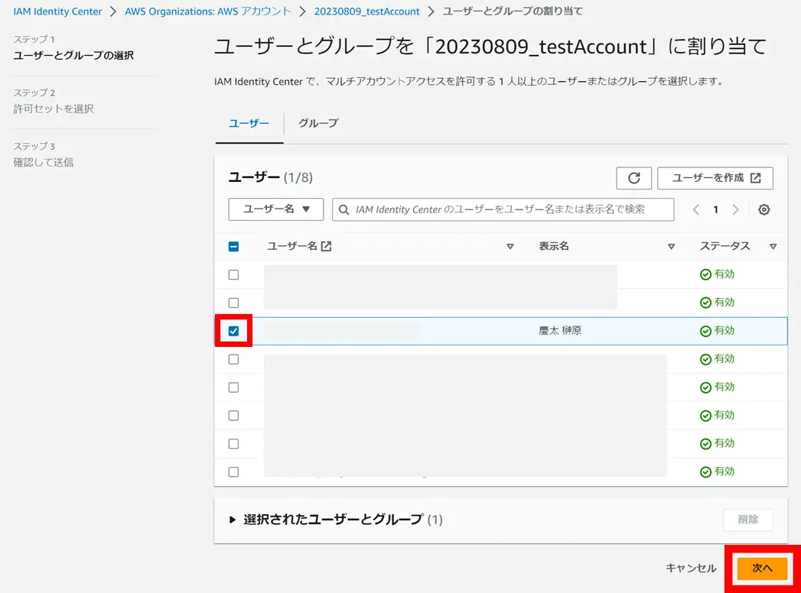Click 有効 status icon in 慶太 榊原 row
801x593 pixels.
pos(705,331)
